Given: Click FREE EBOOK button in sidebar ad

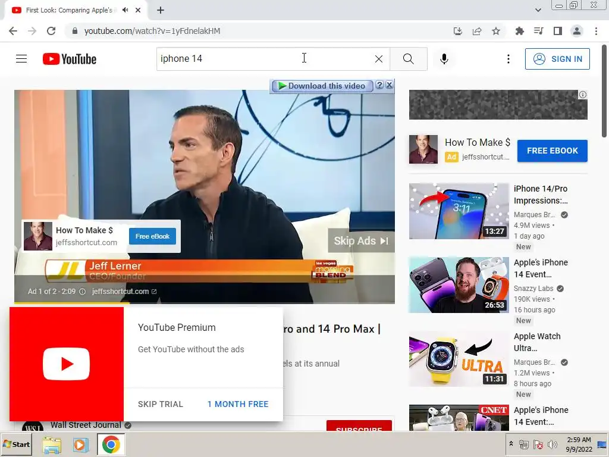Looking at the screenshot, I should click(553, 151).
